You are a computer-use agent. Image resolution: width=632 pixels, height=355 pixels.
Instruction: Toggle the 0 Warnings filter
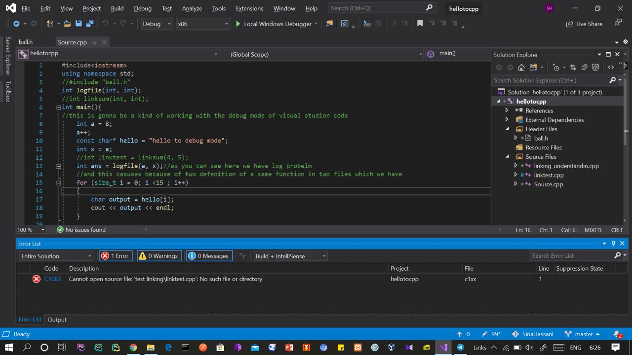(x=159, y=255)
